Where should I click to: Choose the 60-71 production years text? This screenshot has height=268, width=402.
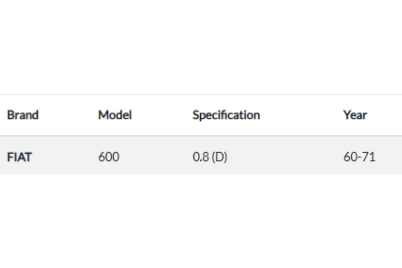tap(359, 157)
